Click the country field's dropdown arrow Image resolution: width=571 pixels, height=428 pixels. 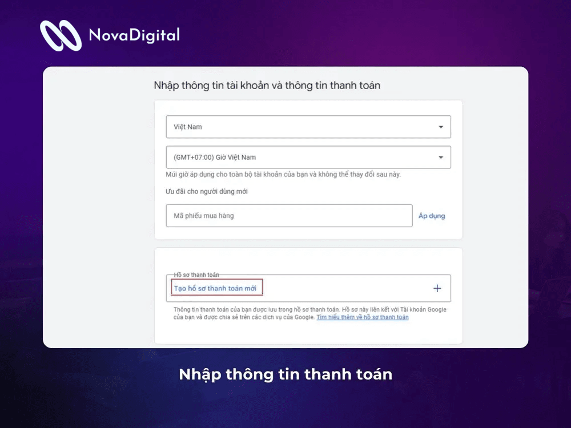[440, 127]
